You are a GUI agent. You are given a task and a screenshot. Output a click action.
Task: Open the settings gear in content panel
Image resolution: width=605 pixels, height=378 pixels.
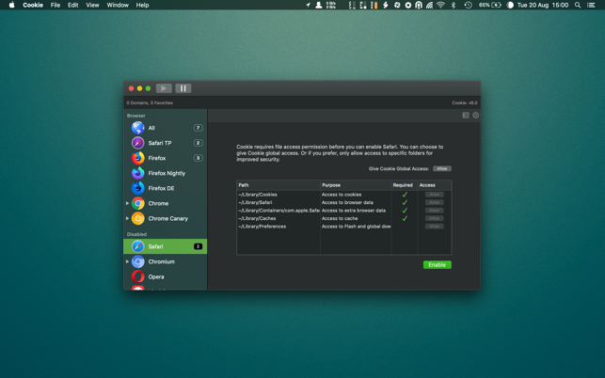click(x=476, y=116)
